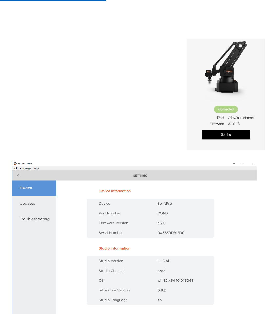
Task: Switch to the Updates tab
Action: 34,203
